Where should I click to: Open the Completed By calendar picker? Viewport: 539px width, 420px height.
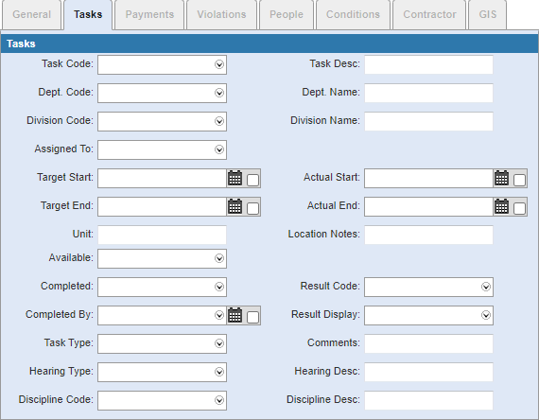click(235, 315)
